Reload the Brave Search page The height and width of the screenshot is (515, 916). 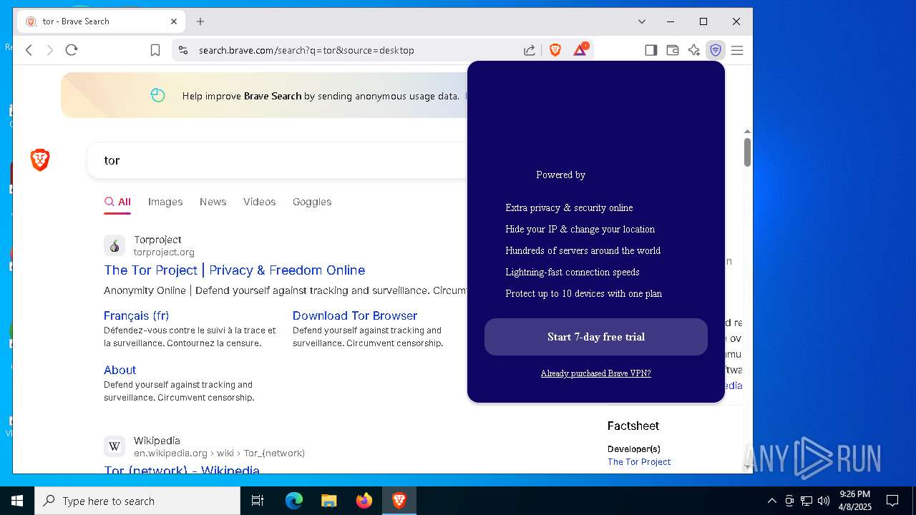point(72,50)
